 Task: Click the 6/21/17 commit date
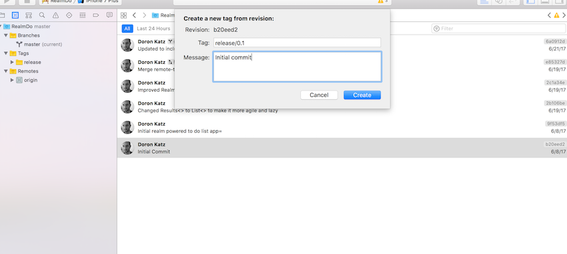(x=557, y=49)
